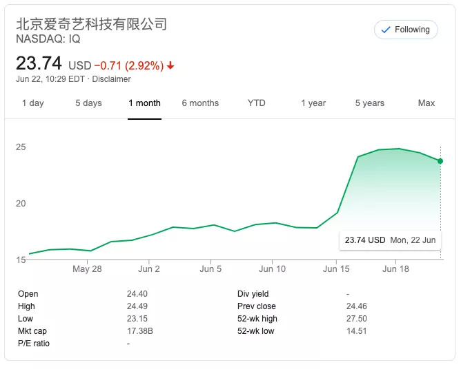
Task: Select the 1 day tab
Action: [x=32, y=103]
